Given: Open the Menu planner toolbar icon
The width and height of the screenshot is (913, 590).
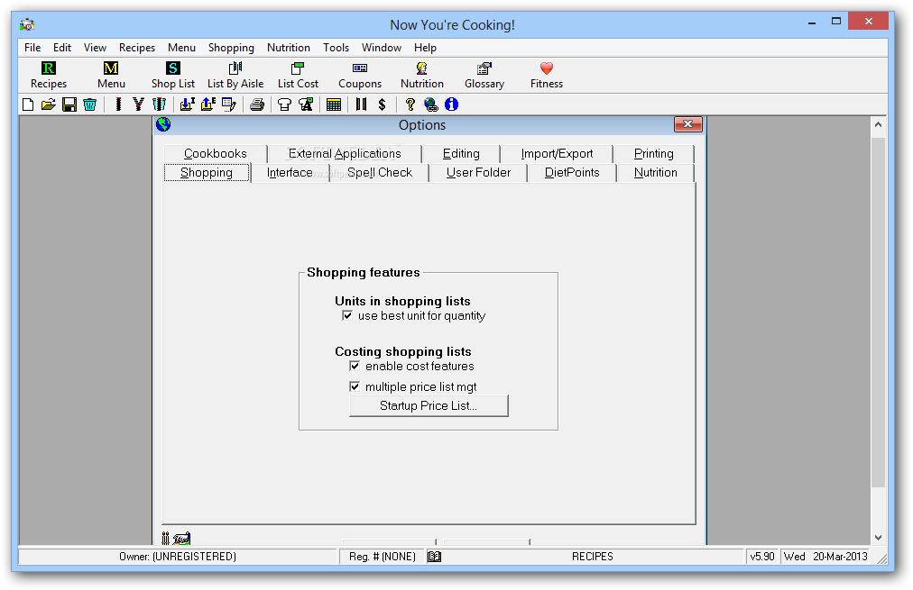Looking at the screenshot, I should (x=111, y=76).
